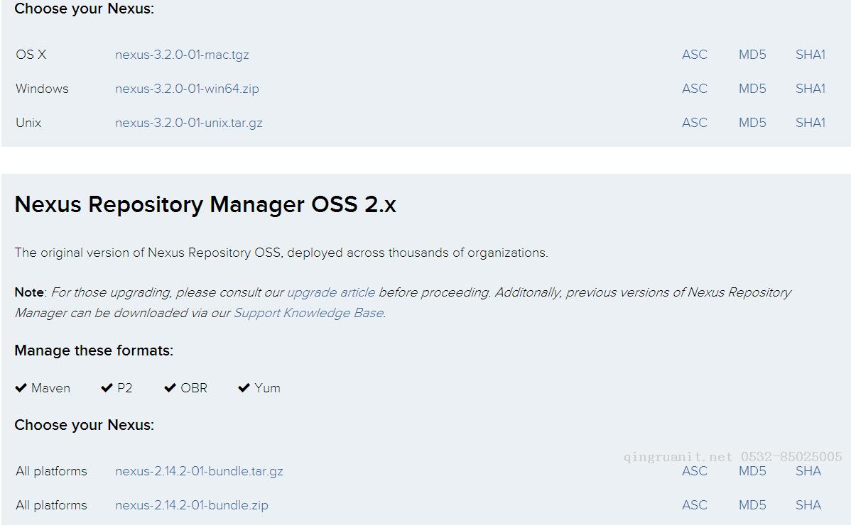Open ASC signature for the OS X download
Image resolution: width=851 pixels, height=525 pixels.
[x=695, y=55]
